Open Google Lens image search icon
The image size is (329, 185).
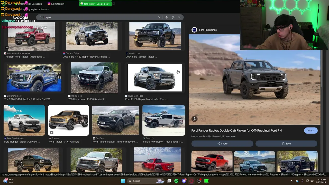tap(173, 17)
